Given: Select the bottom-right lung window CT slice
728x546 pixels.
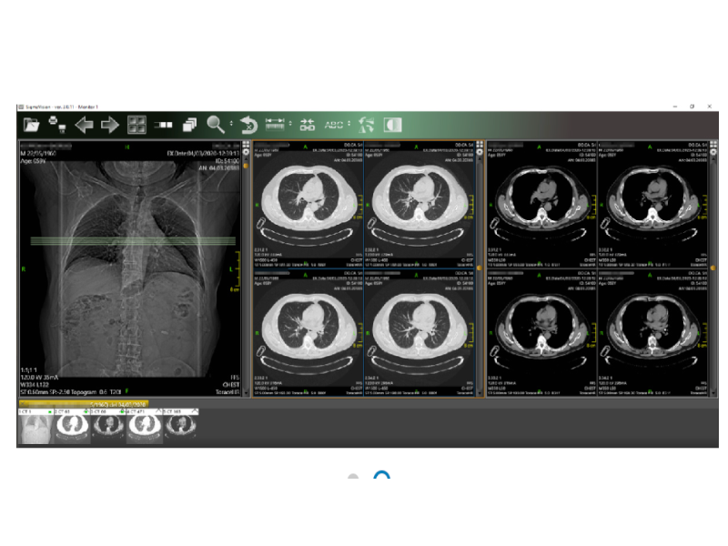Looking at the screenshot, I should (420, 333).
